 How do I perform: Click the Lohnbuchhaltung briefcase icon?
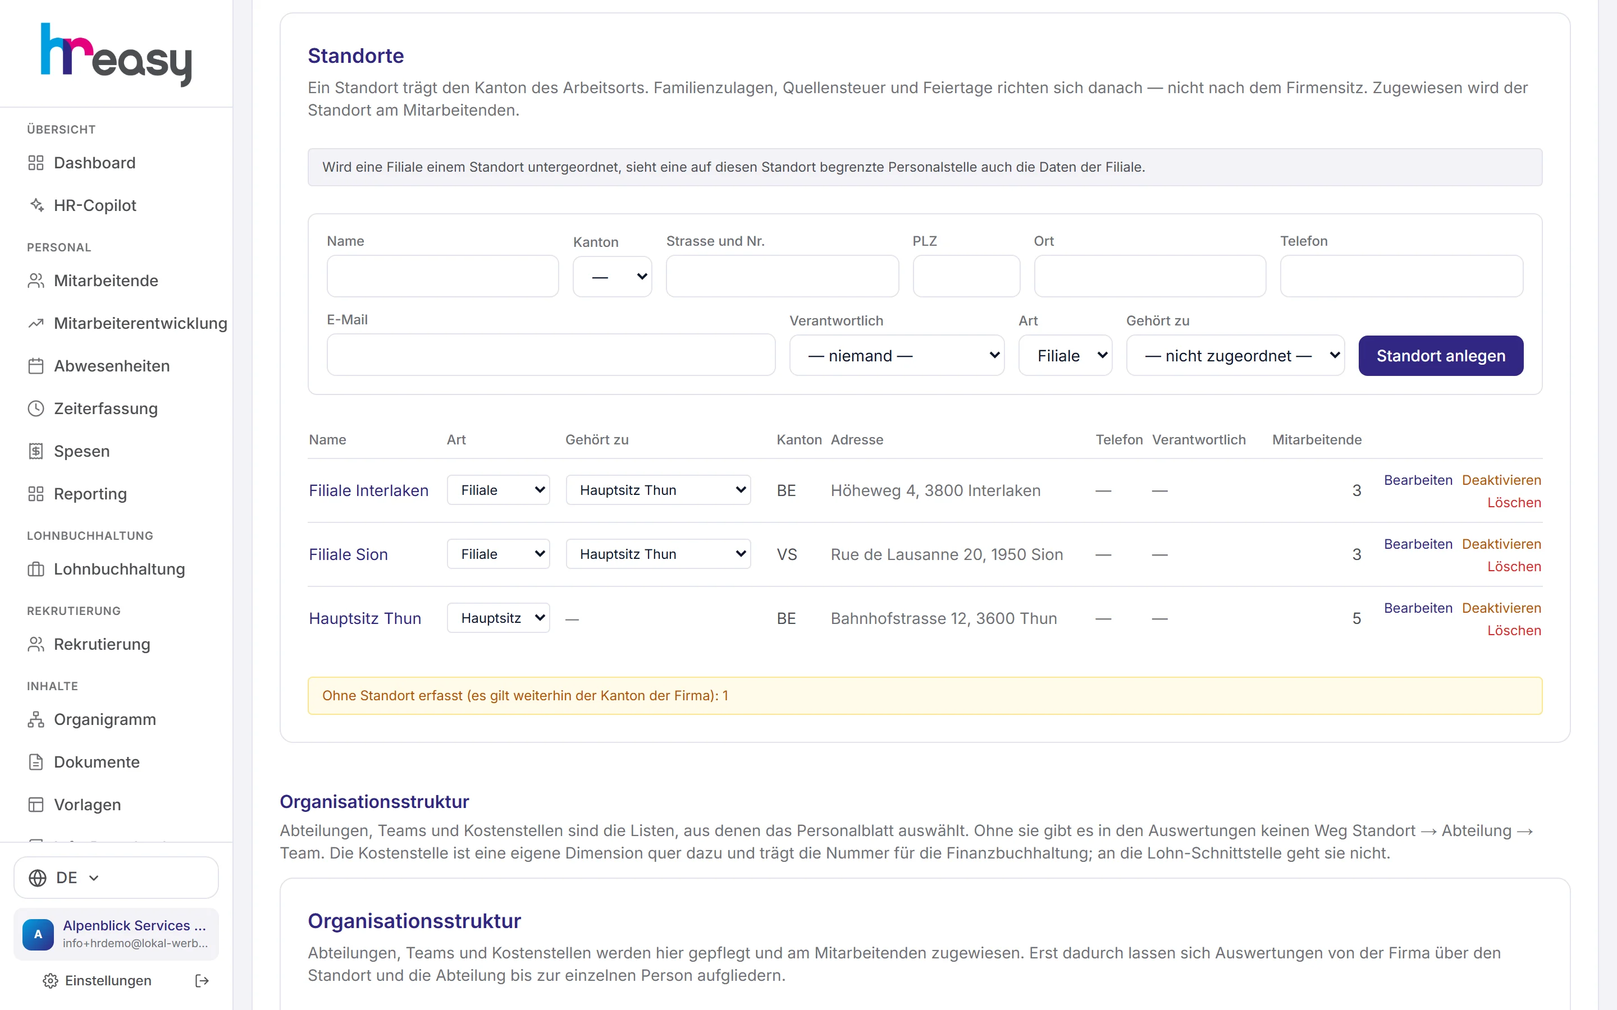(36, 569)
